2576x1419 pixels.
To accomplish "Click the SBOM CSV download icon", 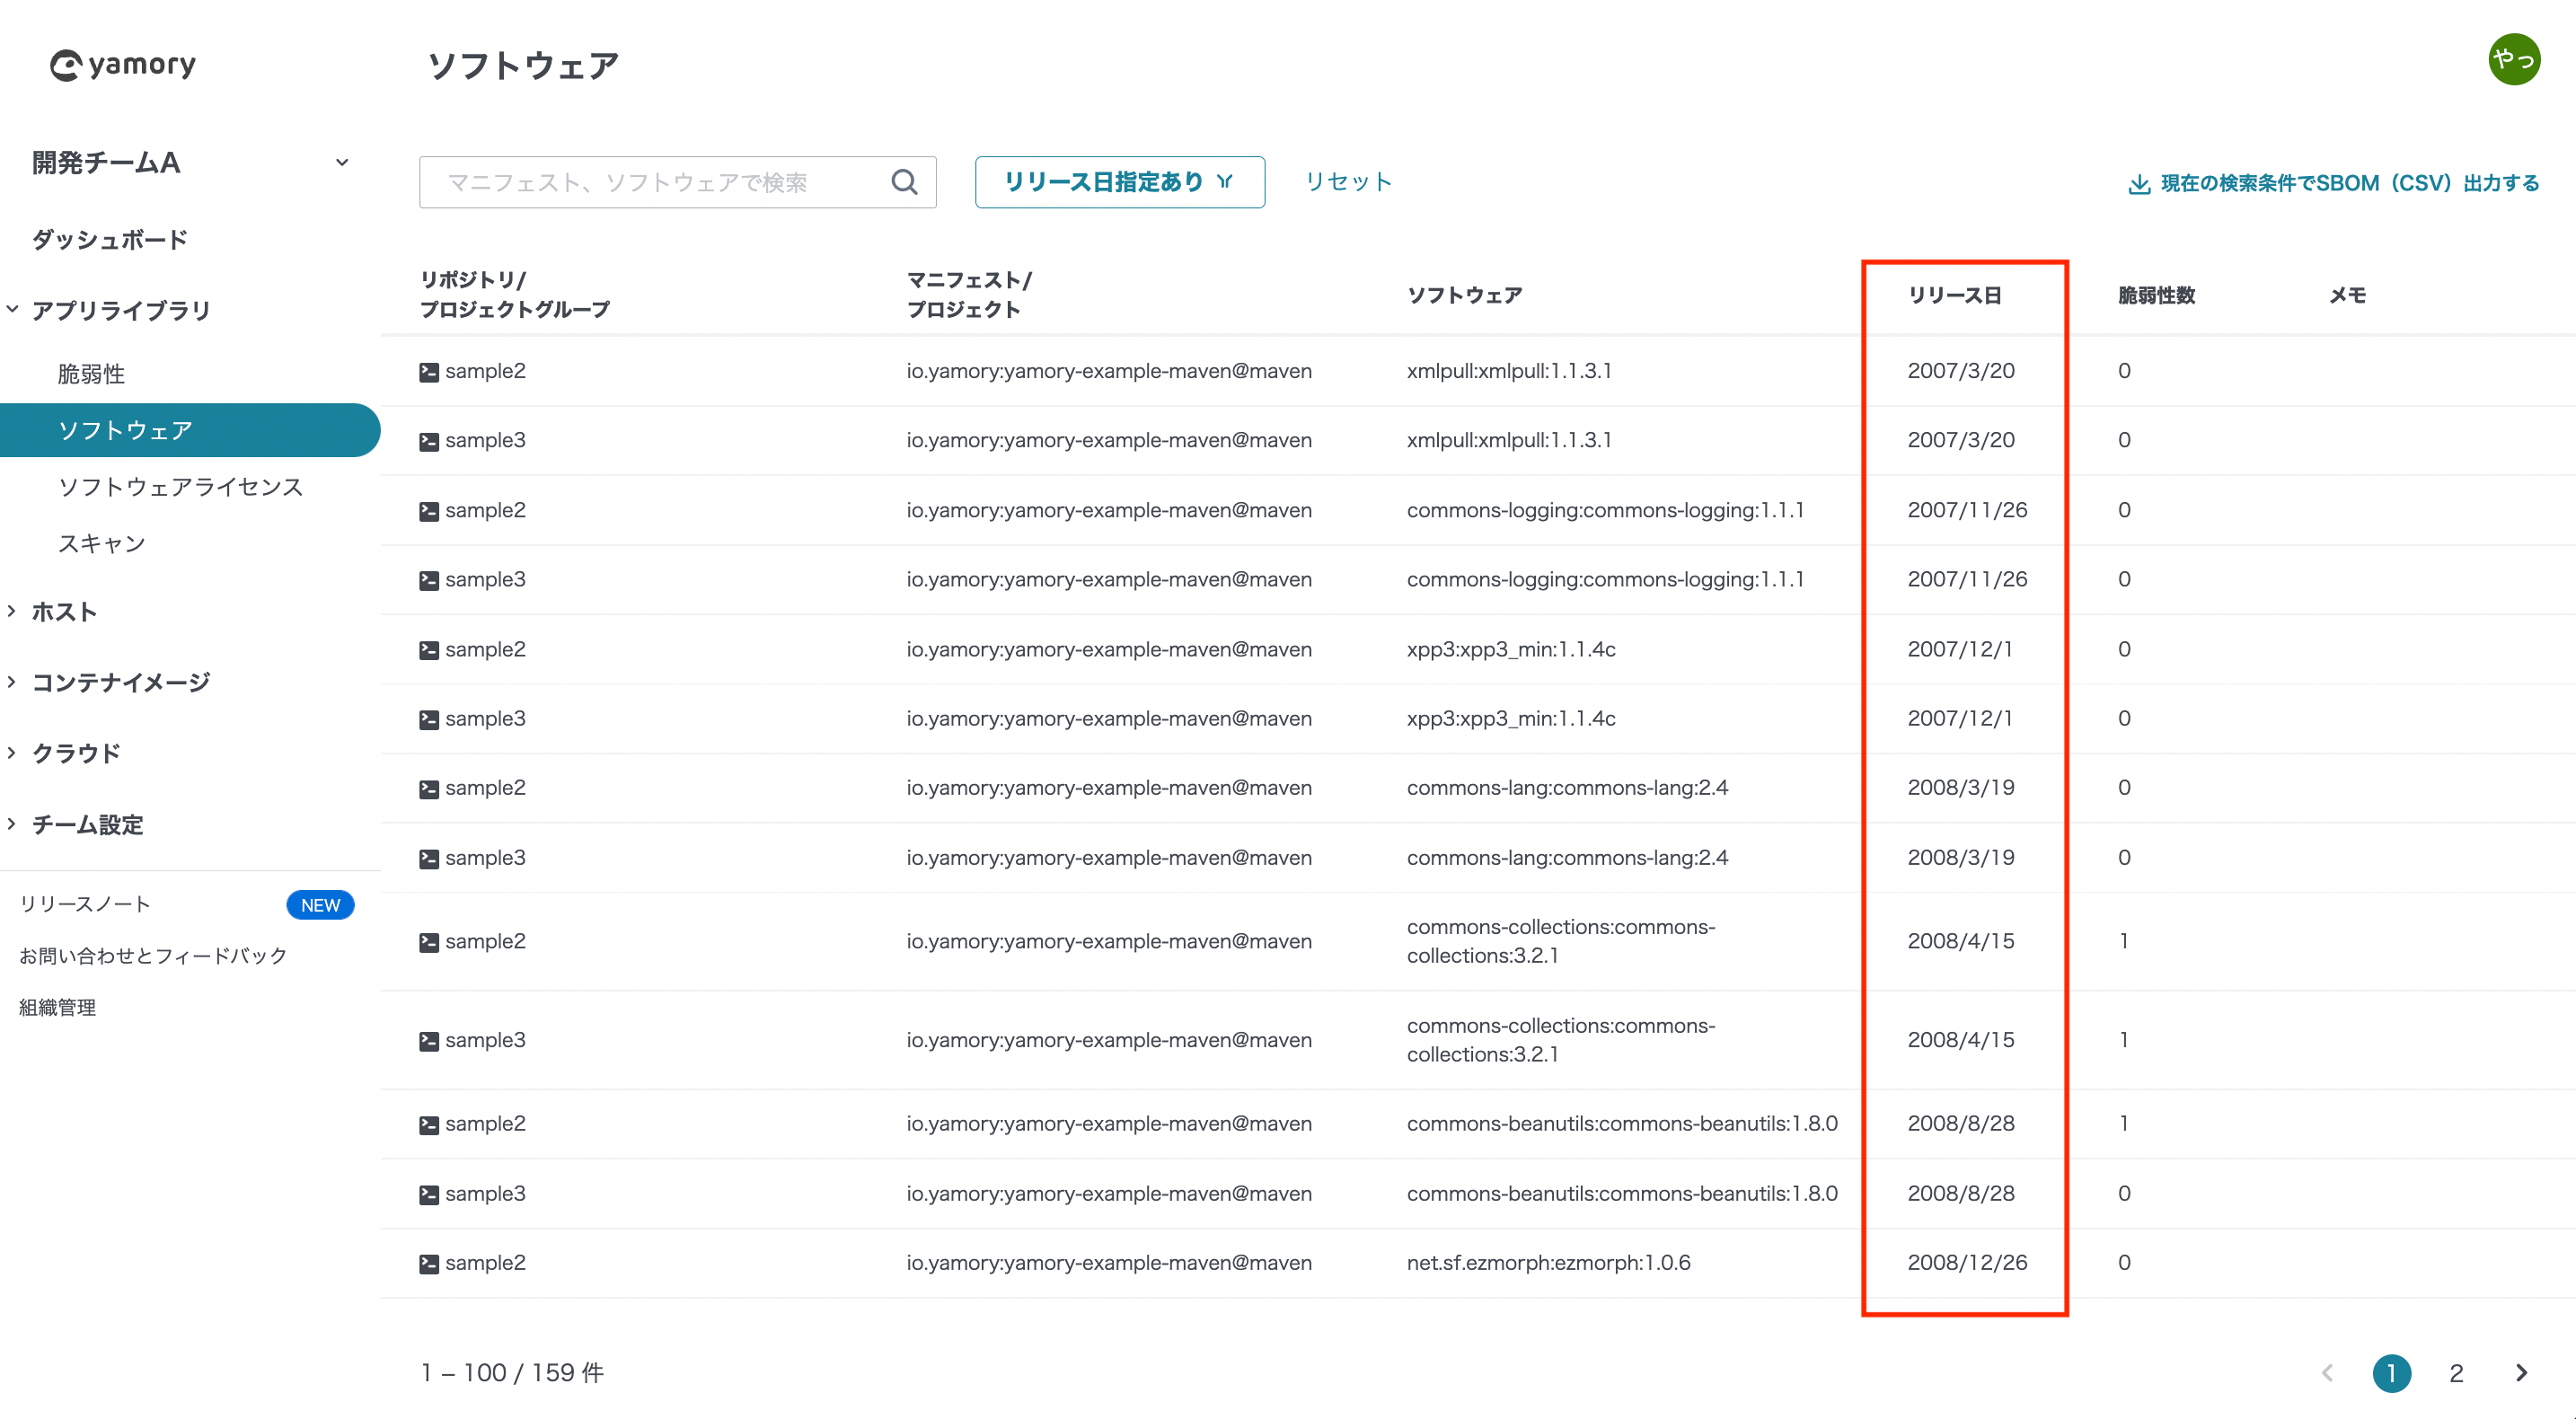I will 2139,184.
